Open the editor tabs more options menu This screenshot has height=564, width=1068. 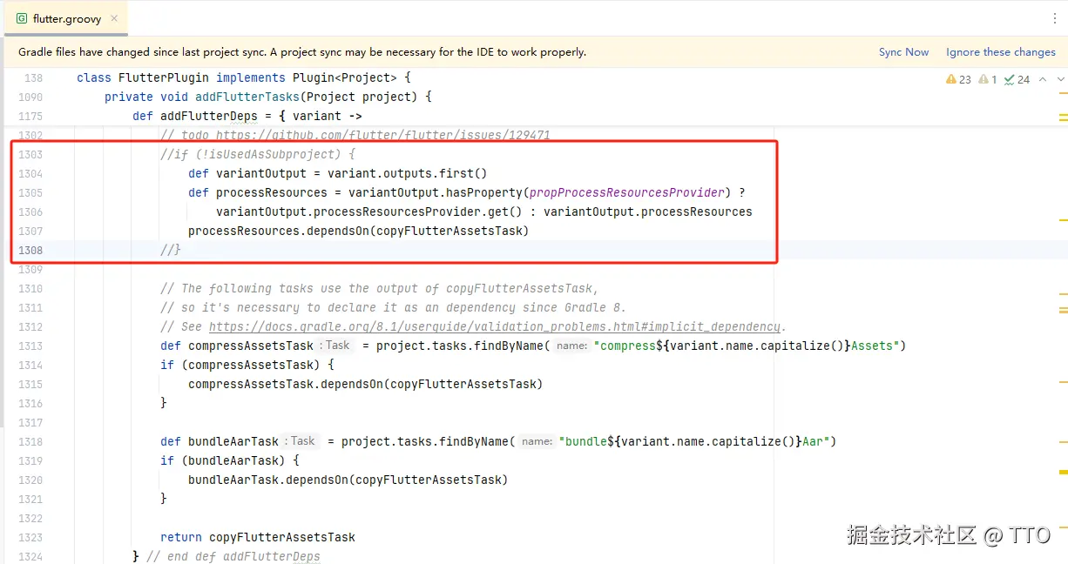point(1055,18)
